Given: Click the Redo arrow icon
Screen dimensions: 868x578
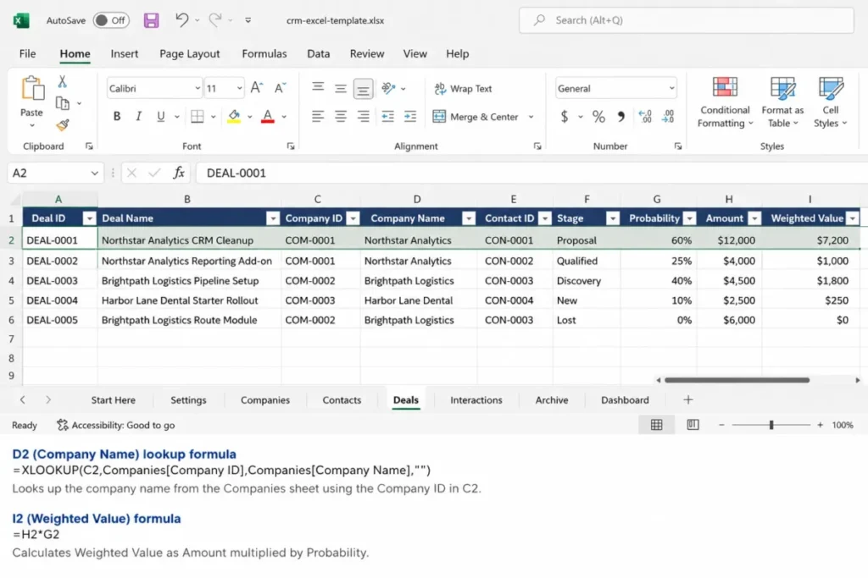Looking at the screenshot, I should [214, 20].
